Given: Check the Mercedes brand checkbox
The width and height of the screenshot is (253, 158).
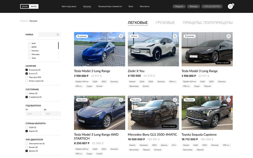Looking at the screenshot, I should tap(29, 55).
